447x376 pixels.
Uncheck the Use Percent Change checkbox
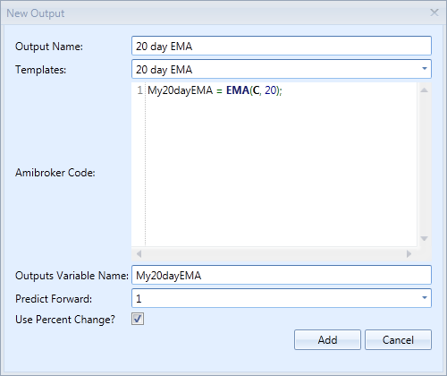[138, 319]
